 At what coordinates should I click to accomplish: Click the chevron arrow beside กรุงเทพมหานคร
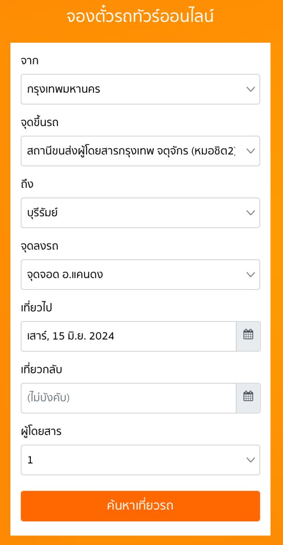point(250,89)
